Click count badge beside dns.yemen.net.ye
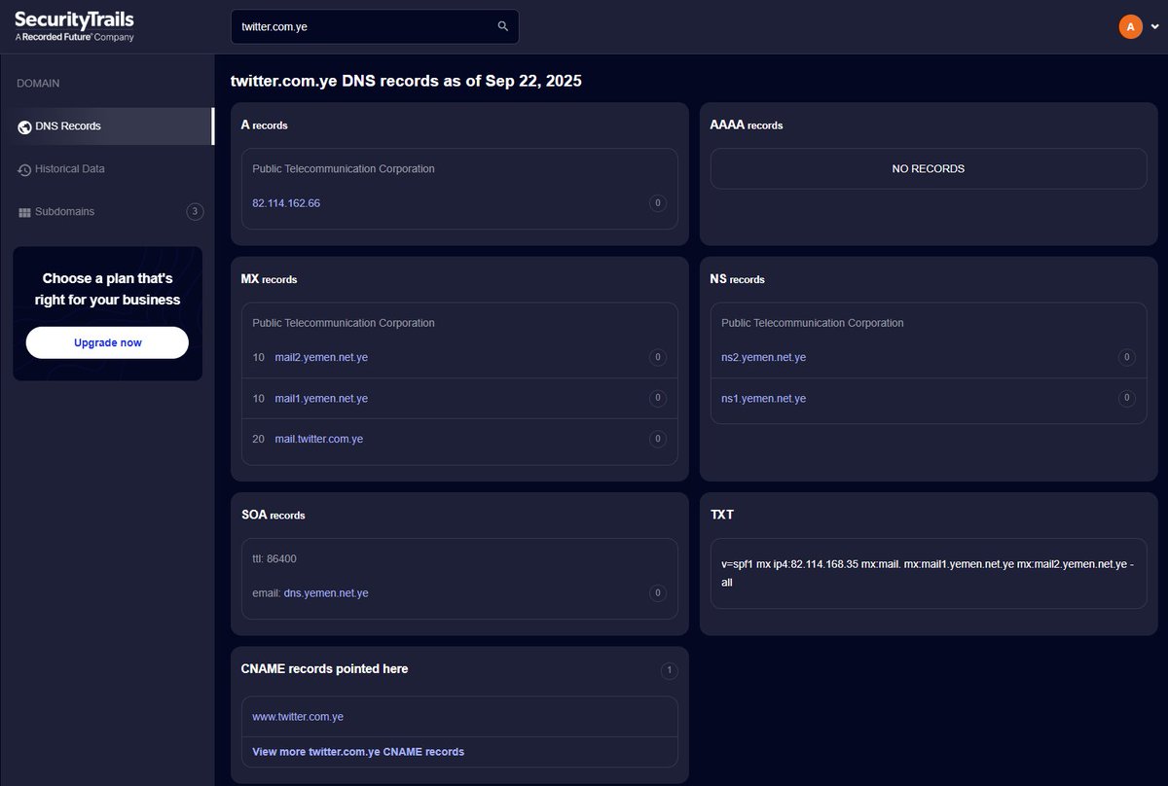Viewport: 1168px width, 786px height. 658,592
